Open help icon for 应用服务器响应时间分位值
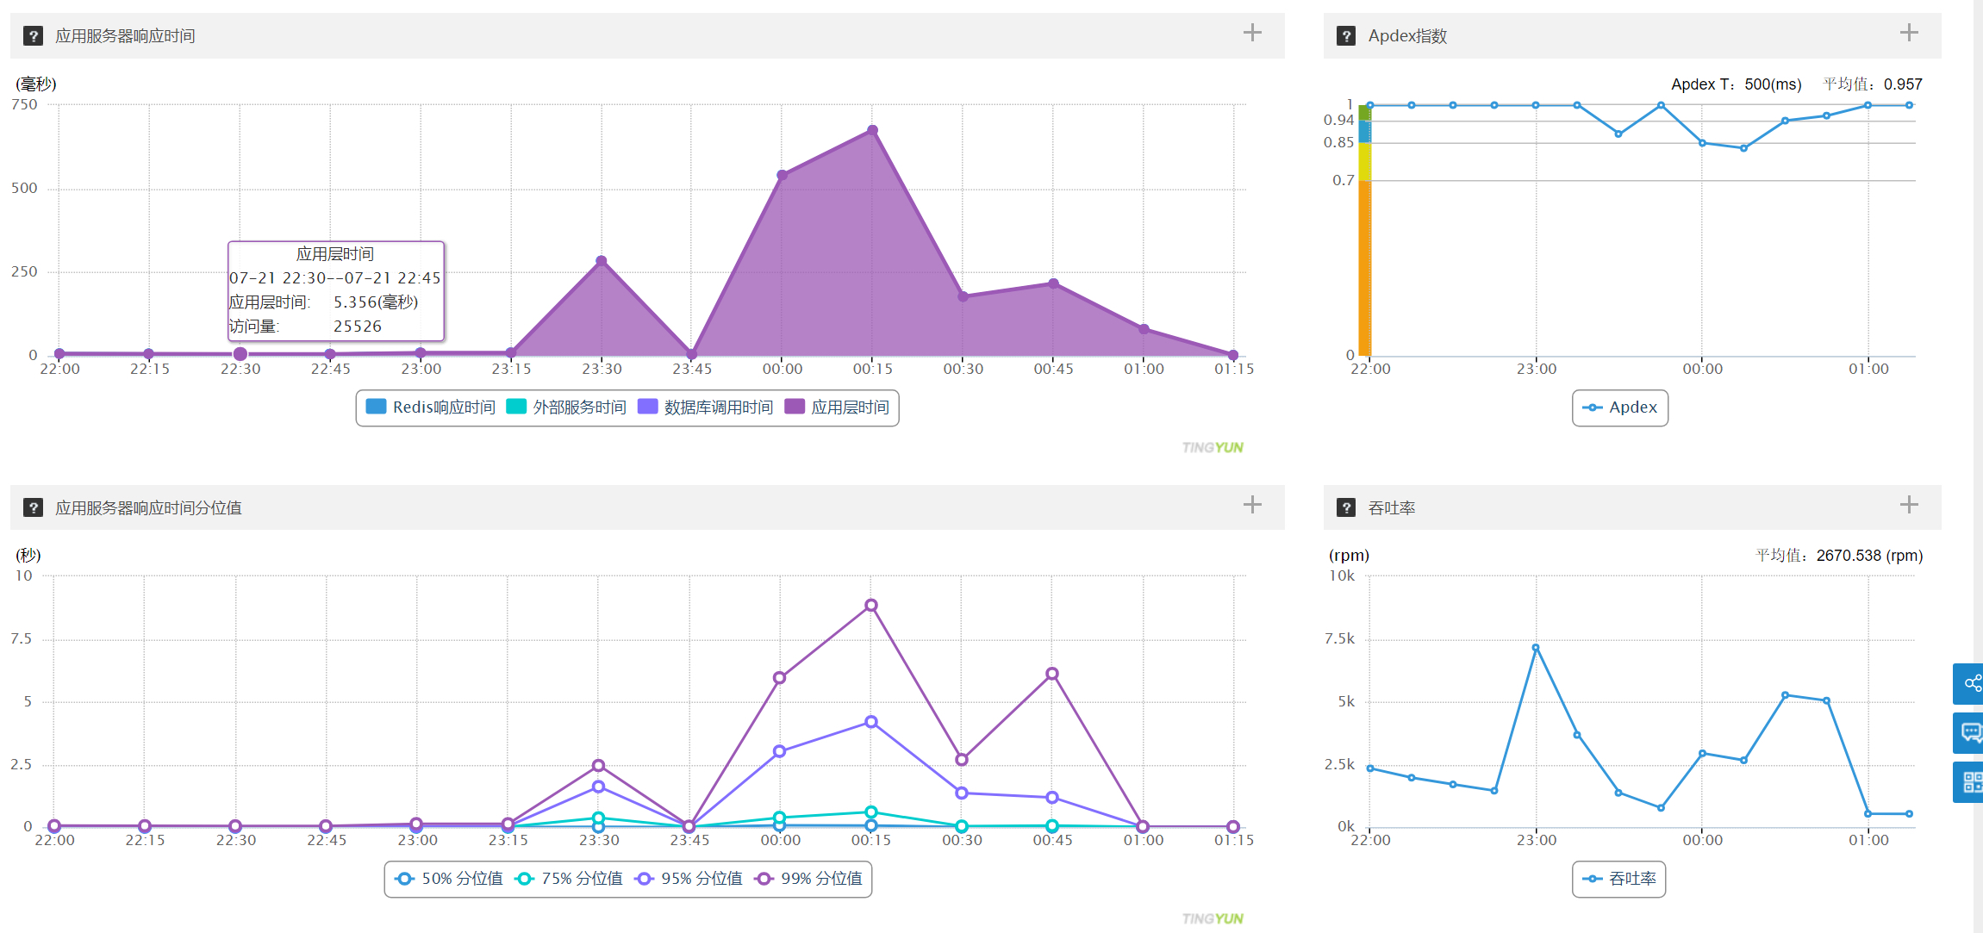 [33, 507]
